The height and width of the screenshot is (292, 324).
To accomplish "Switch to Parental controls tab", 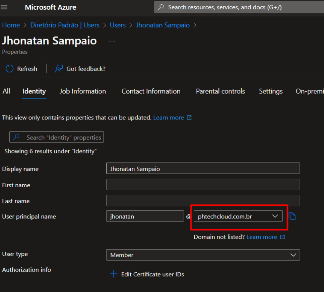I will point(220,91).
